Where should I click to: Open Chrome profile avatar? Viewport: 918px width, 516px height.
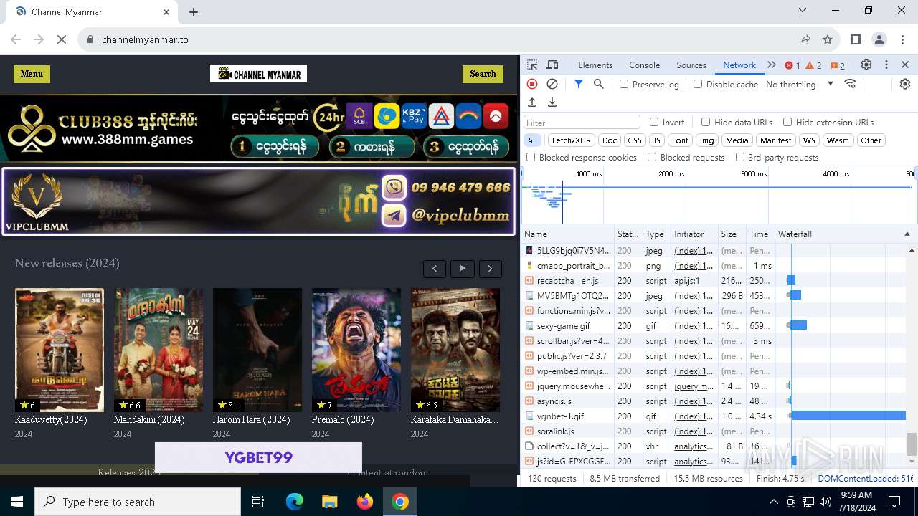point(879,39)
